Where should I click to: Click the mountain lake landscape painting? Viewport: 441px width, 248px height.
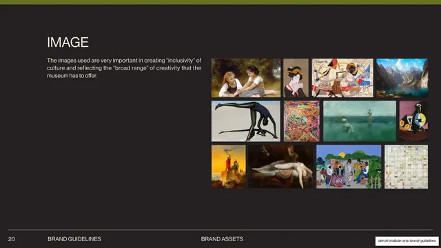(x=402, y=78)
